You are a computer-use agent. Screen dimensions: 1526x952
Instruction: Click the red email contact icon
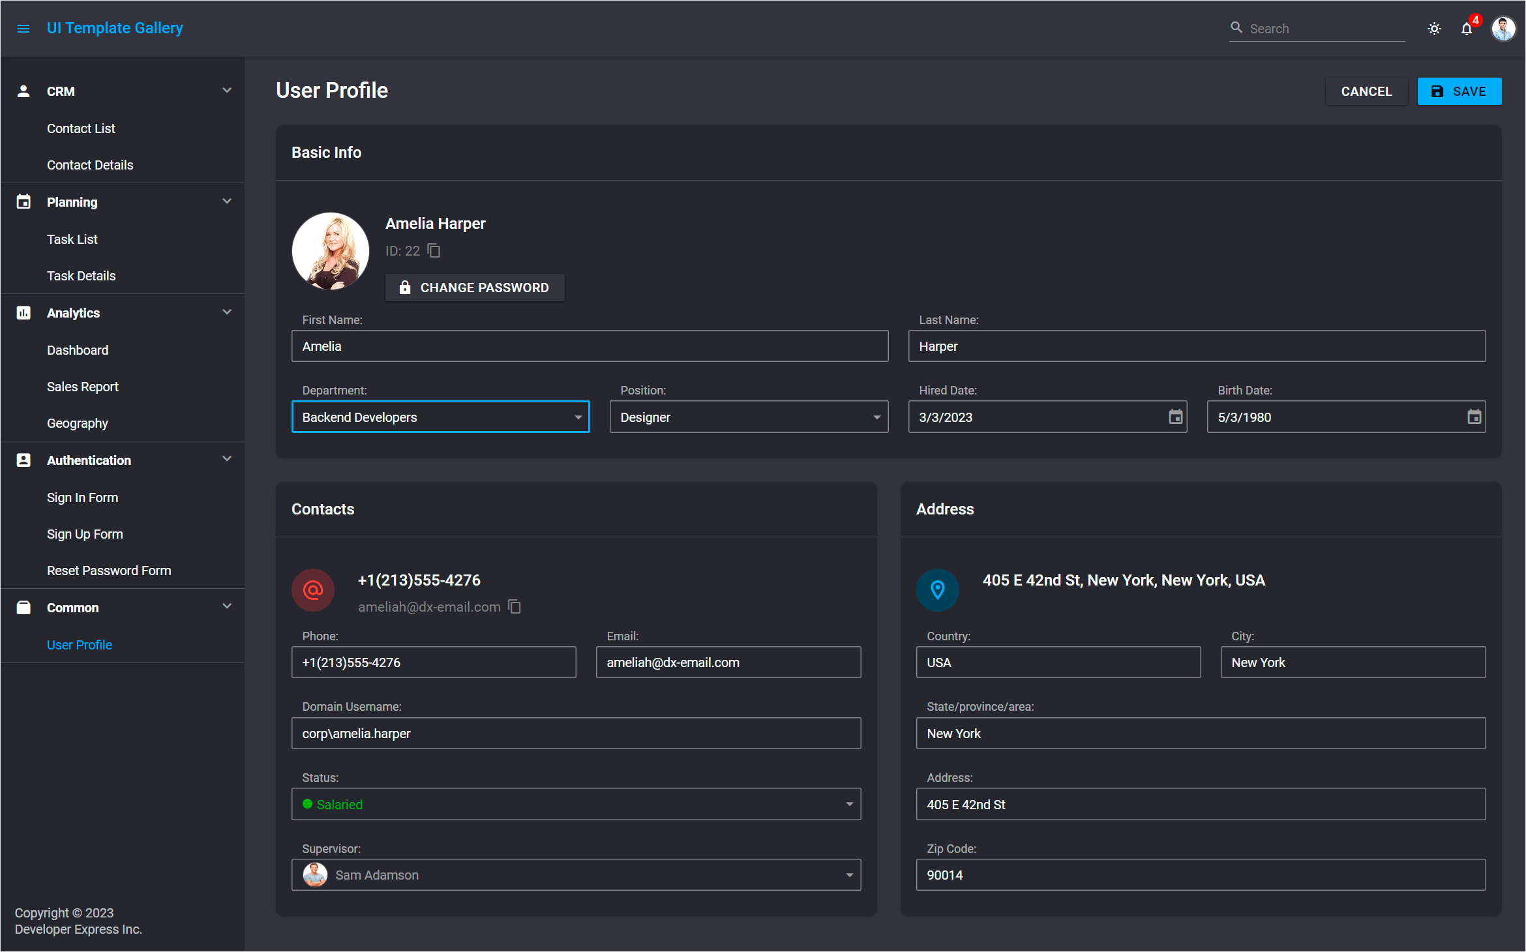click(x=313, y=590)
